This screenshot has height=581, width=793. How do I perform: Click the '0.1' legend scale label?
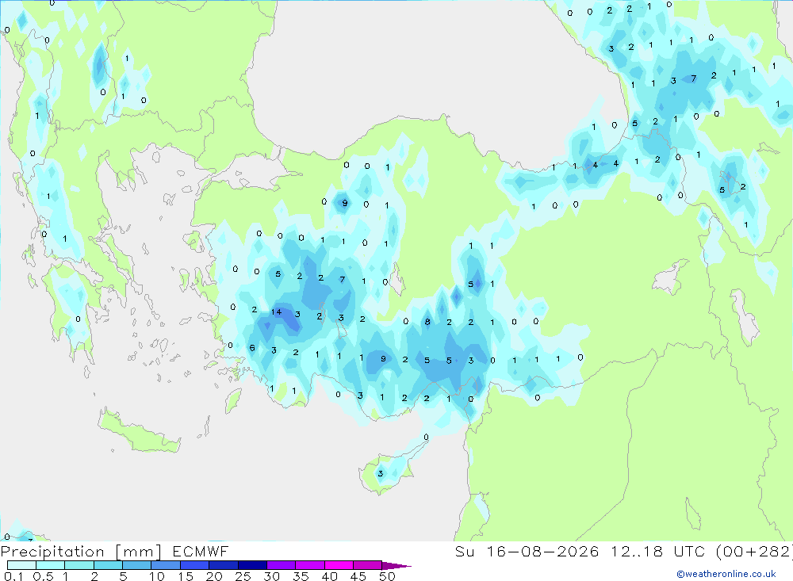tap(13, 576)
